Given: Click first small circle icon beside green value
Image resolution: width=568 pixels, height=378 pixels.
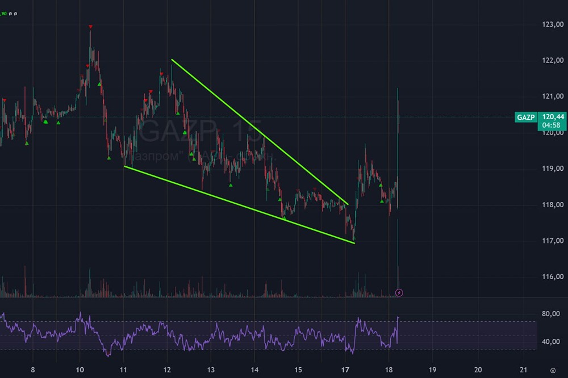Looking at the screenshot, I should pyautogui.click(x=10, y=14).
